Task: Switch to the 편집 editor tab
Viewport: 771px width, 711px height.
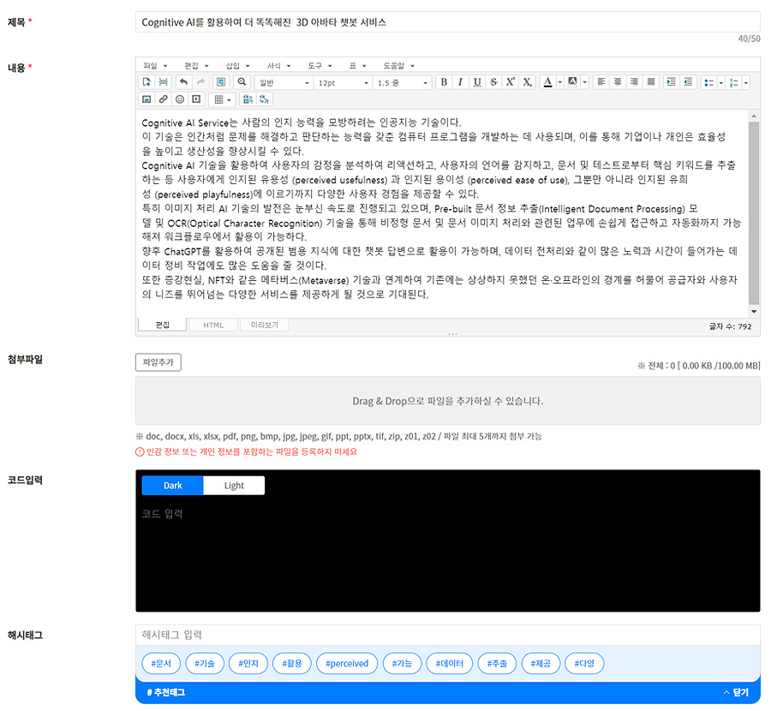Action: click(162, 325)
